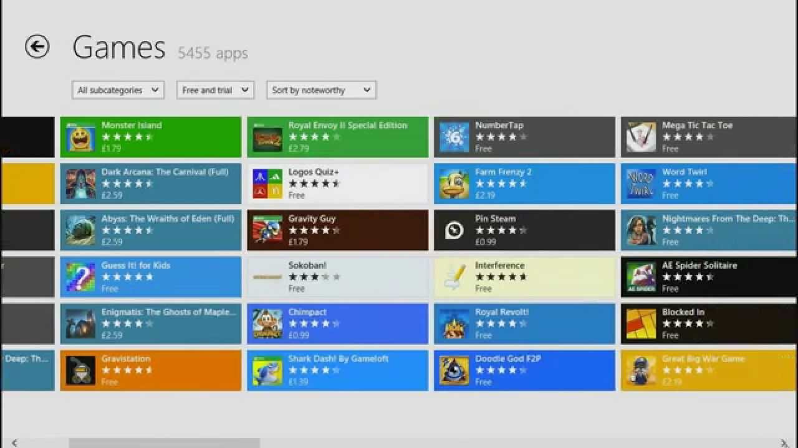The image size is (798, 448).
Task: Select the Gravistation title text
Action: click(126, 358)
